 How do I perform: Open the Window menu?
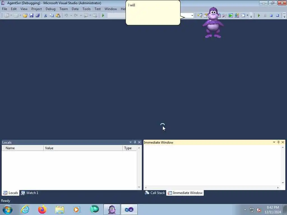[110, 9]
